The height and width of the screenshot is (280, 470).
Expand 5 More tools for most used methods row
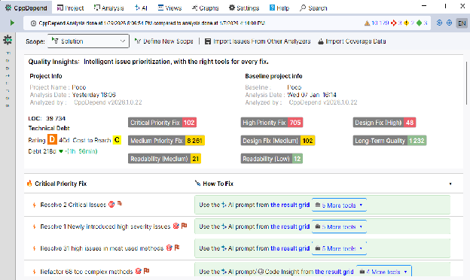click(339, 248)
